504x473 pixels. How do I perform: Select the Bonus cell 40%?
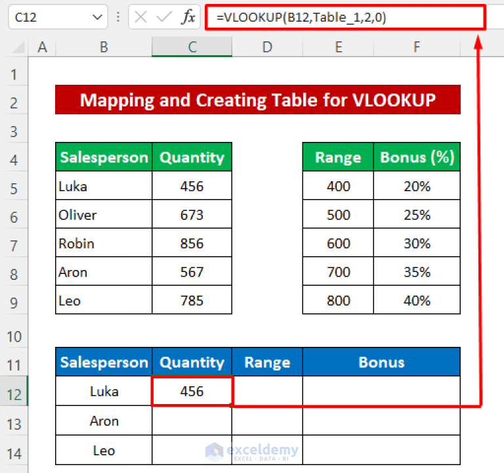coord(417,300)
